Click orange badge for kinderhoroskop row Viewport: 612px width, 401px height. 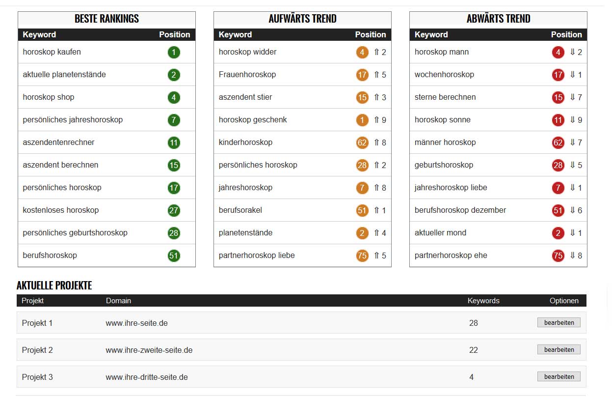362,143
